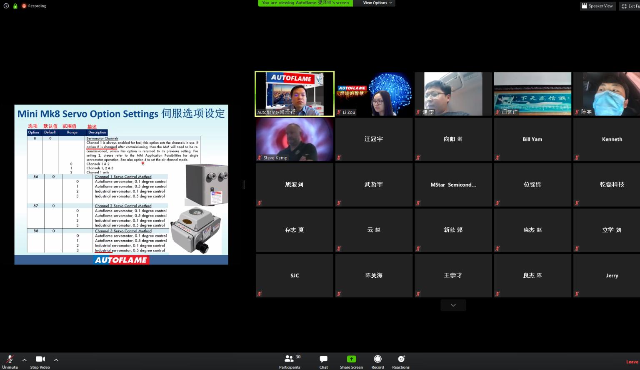Screen dimensions: 640x370
Task: Leave the meeting
Action: [632, 362]
